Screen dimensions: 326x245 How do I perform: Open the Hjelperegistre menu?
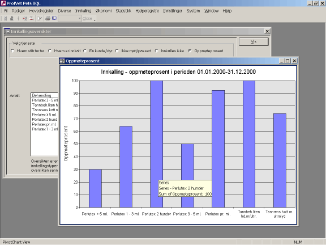click(x=147, y=11)
